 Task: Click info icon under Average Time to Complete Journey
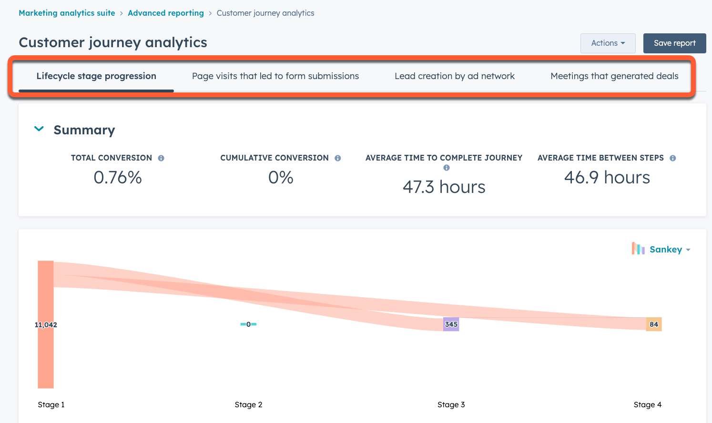click(x=447, y=168)
